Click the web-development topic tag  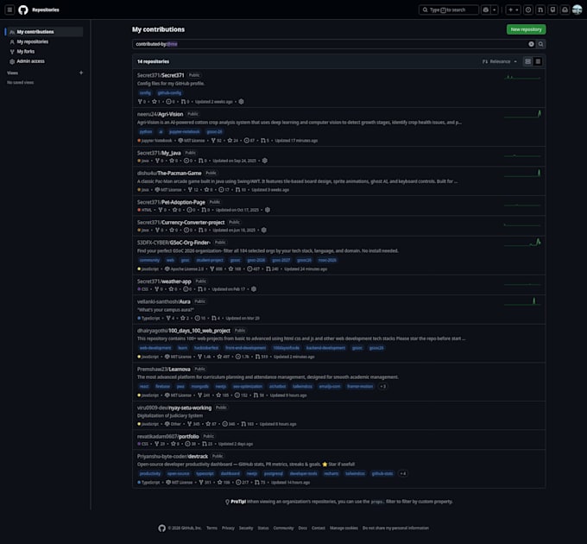tap(155, 348)
